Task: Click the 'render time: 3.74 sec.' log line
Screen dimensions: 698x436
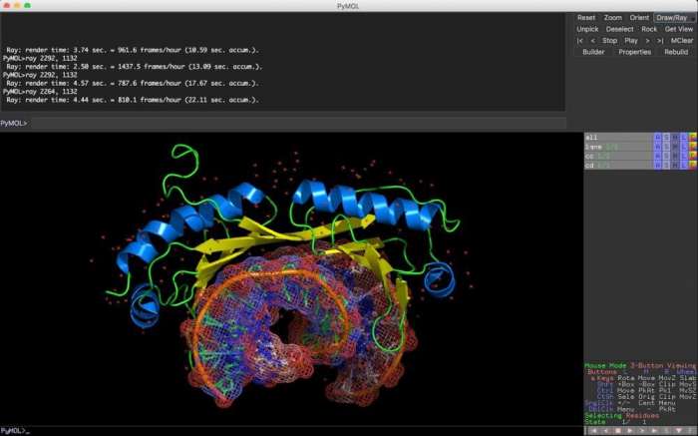Action: 133,50
